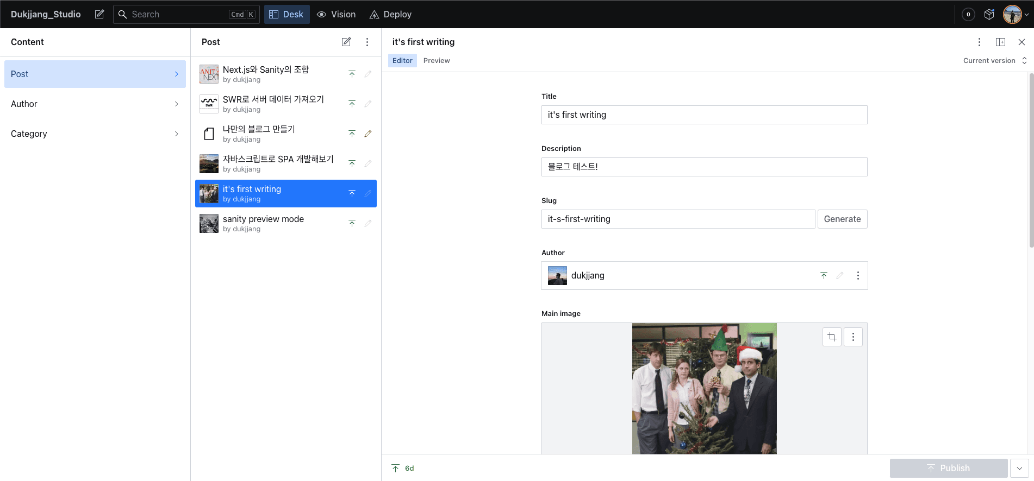Click the package updates icon in navbar

point(989,14)
